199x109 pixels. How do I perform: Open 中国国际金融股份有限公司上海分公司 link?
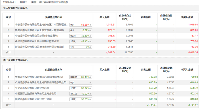[36, 94]
